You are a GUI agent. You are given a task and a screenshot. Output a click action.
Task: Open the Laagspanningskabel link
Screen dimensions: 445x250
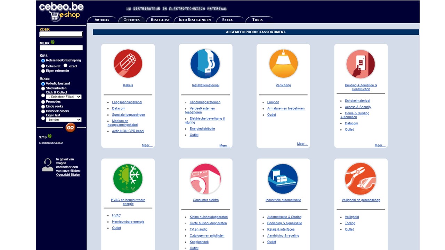(127, 102)
